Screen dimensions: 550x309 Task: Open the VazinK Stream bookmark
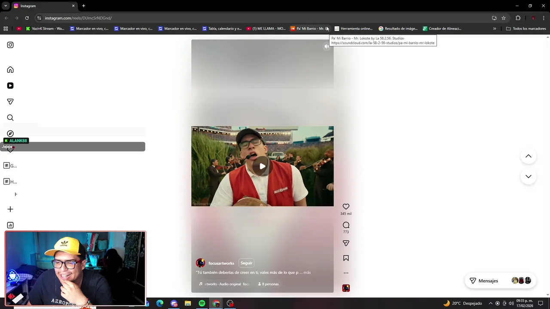(45, 29)
